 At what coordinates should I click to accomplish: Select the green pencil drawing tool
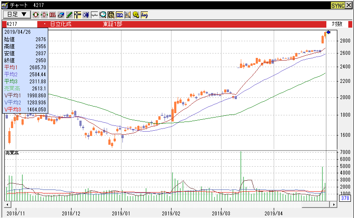click(x=70, y=14)
